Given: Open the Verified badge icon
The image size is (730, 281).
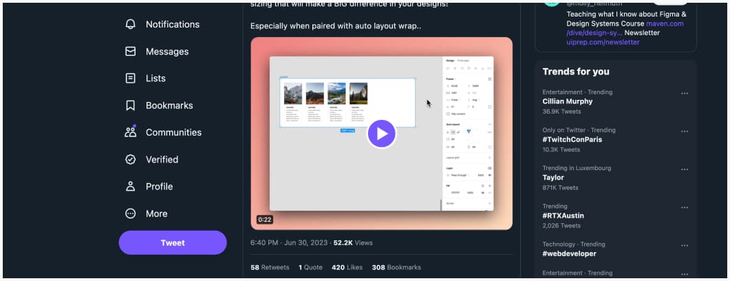Looking at the screenshot, I should [x=130, y=159].
